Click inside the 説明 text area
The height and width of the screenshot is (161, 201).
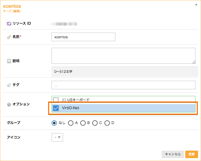[x=123, y=56]
